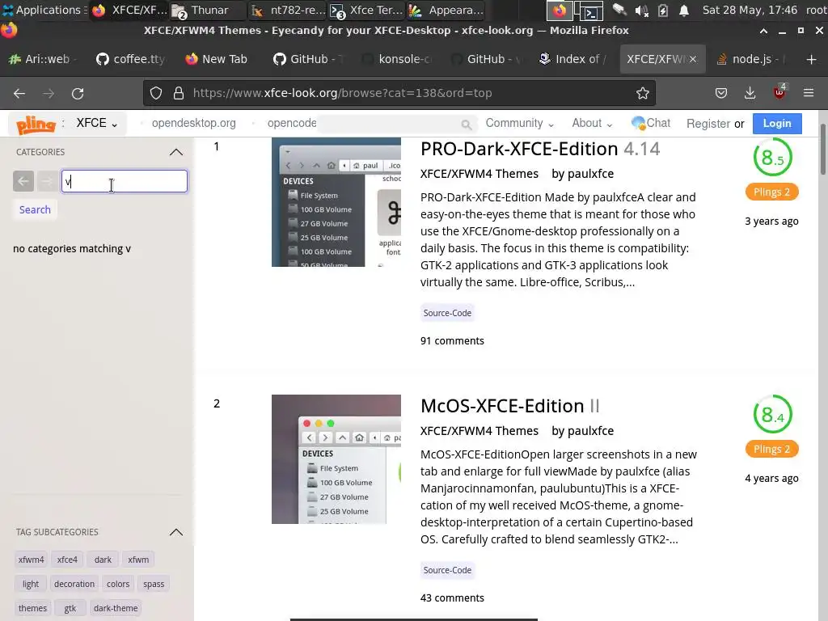Screen dimensions: 828x621
Task: Switch to the New Tab tab
Action: pyautogui.click(x=217, y=59)
